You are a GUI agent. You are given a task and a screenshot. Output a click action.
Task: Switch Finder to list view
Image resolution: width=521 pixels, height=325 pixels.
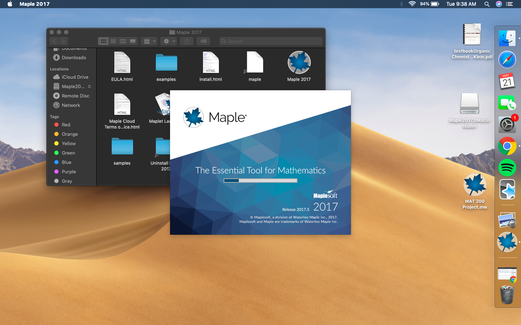pos(113,41)
